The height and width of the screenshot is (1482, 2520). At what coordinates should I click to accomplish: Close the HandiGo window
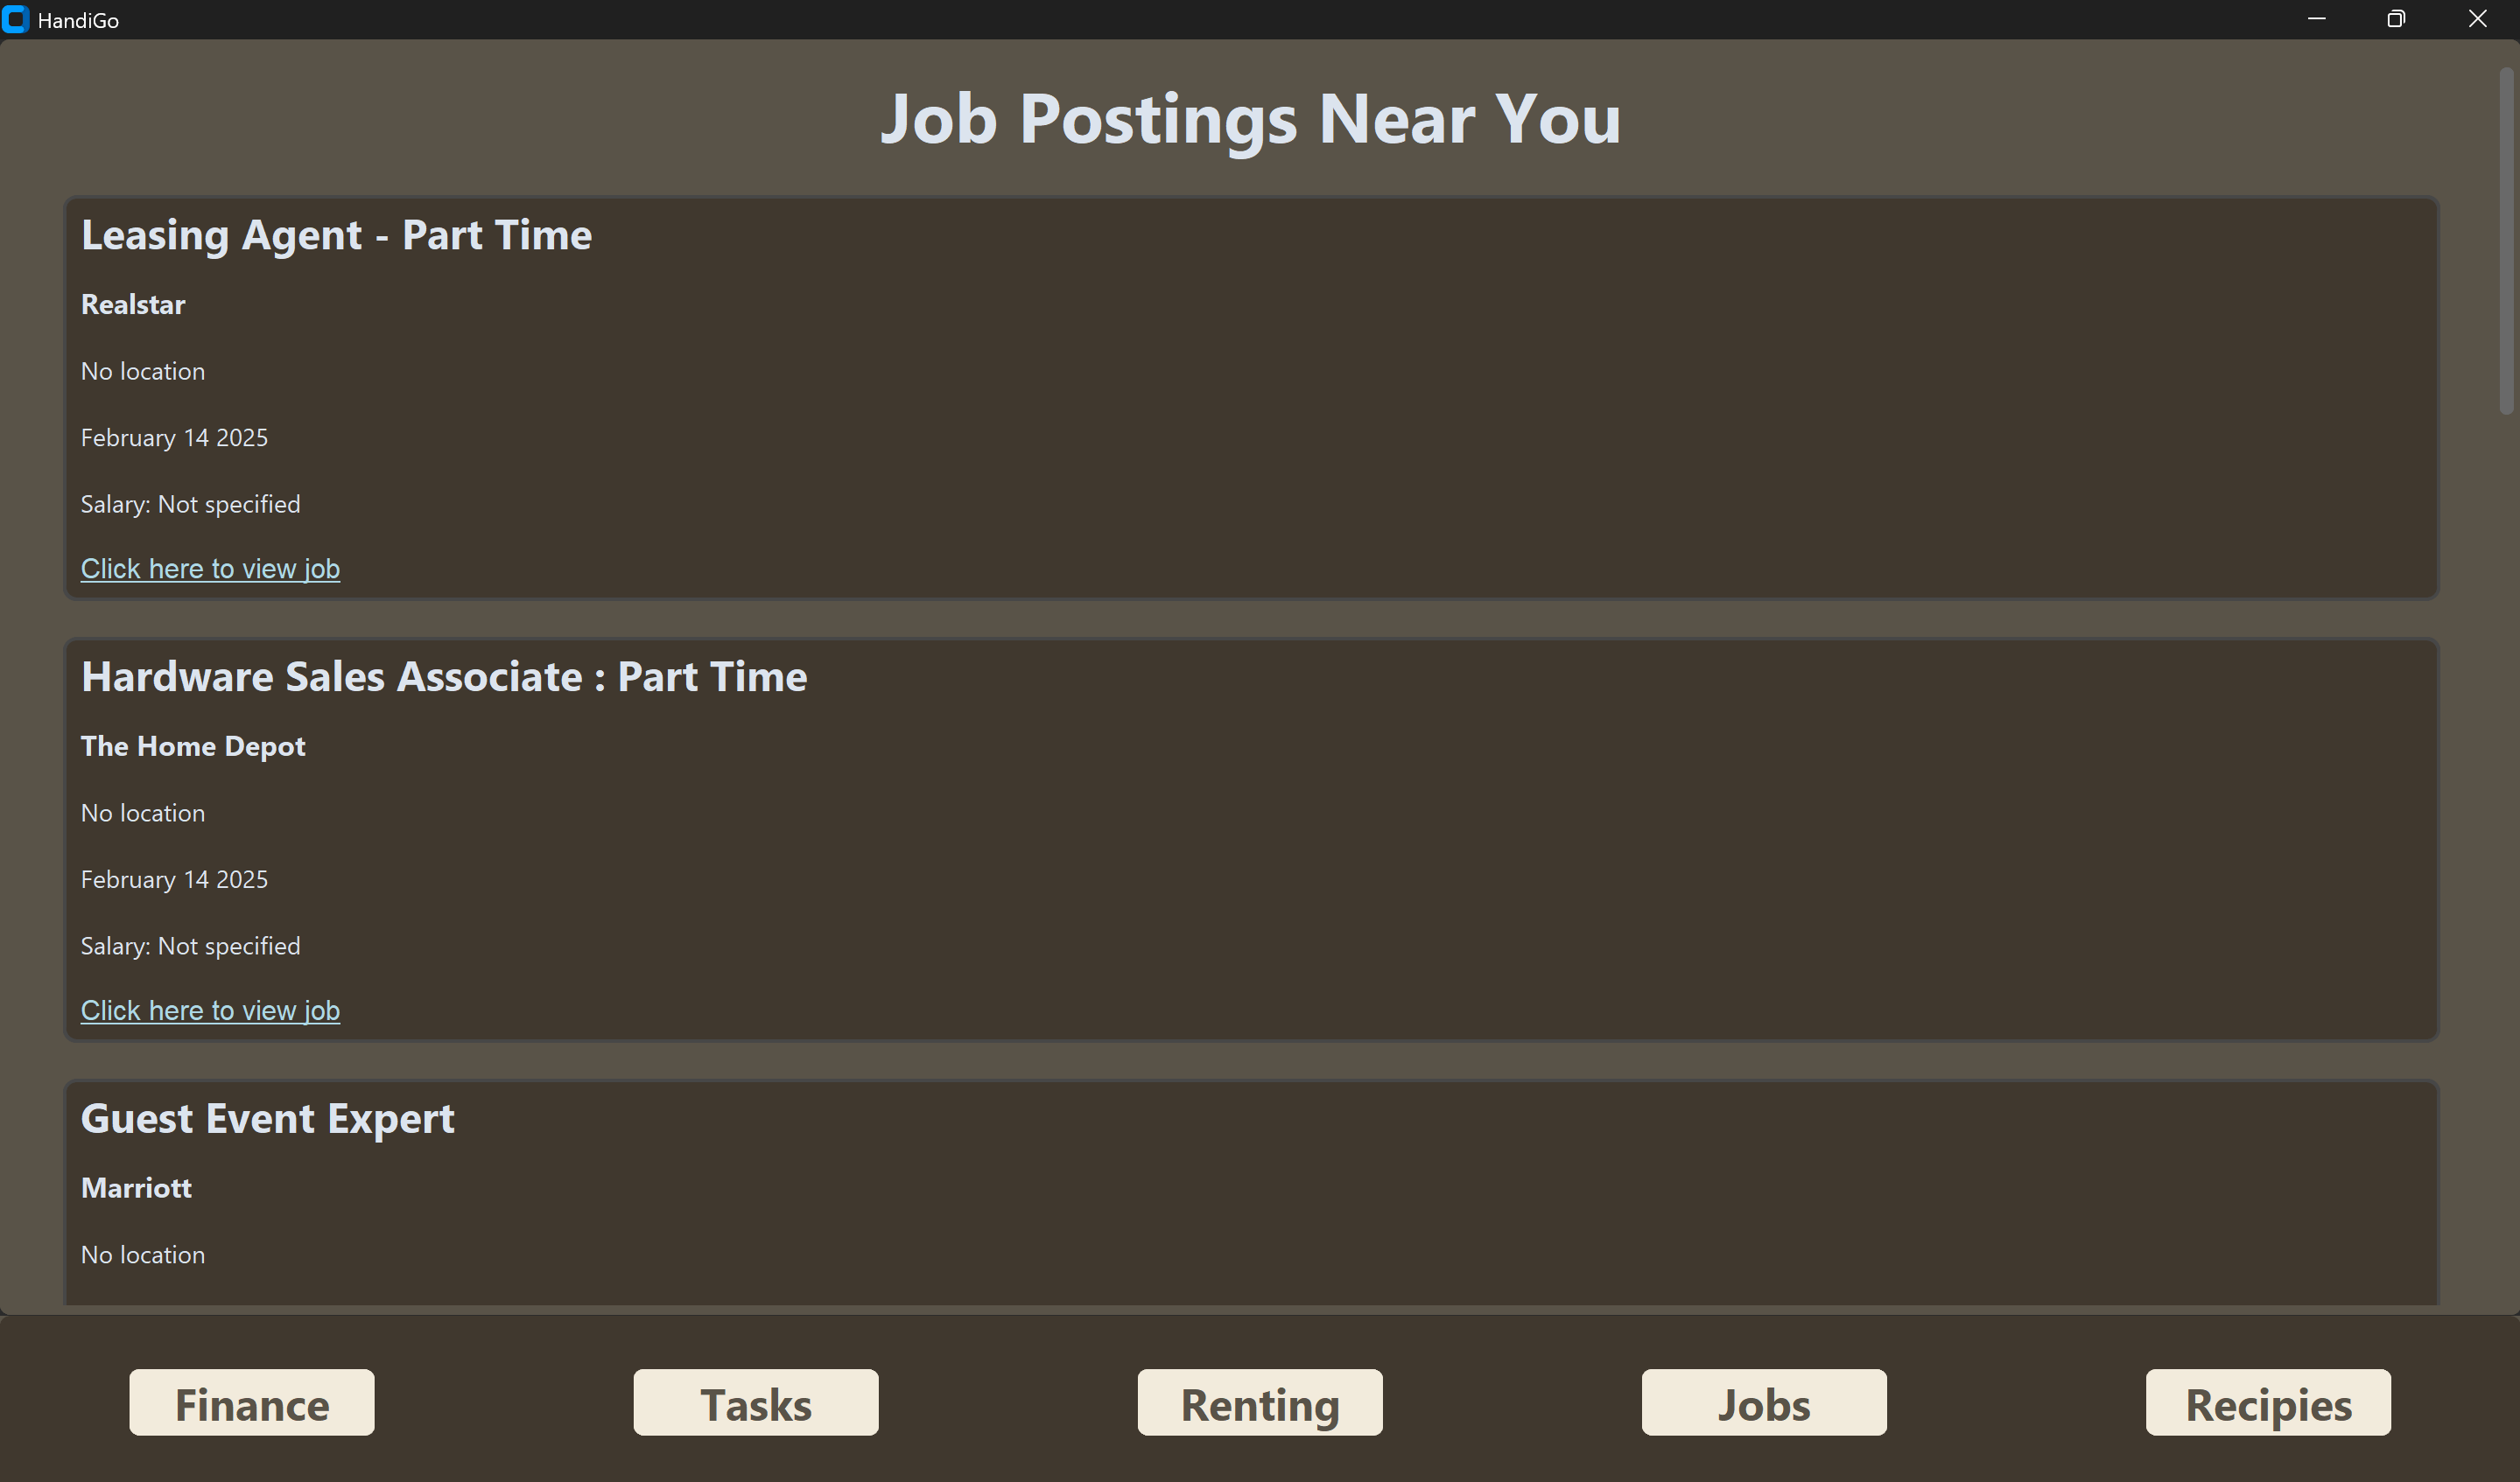coord(2477,20)
